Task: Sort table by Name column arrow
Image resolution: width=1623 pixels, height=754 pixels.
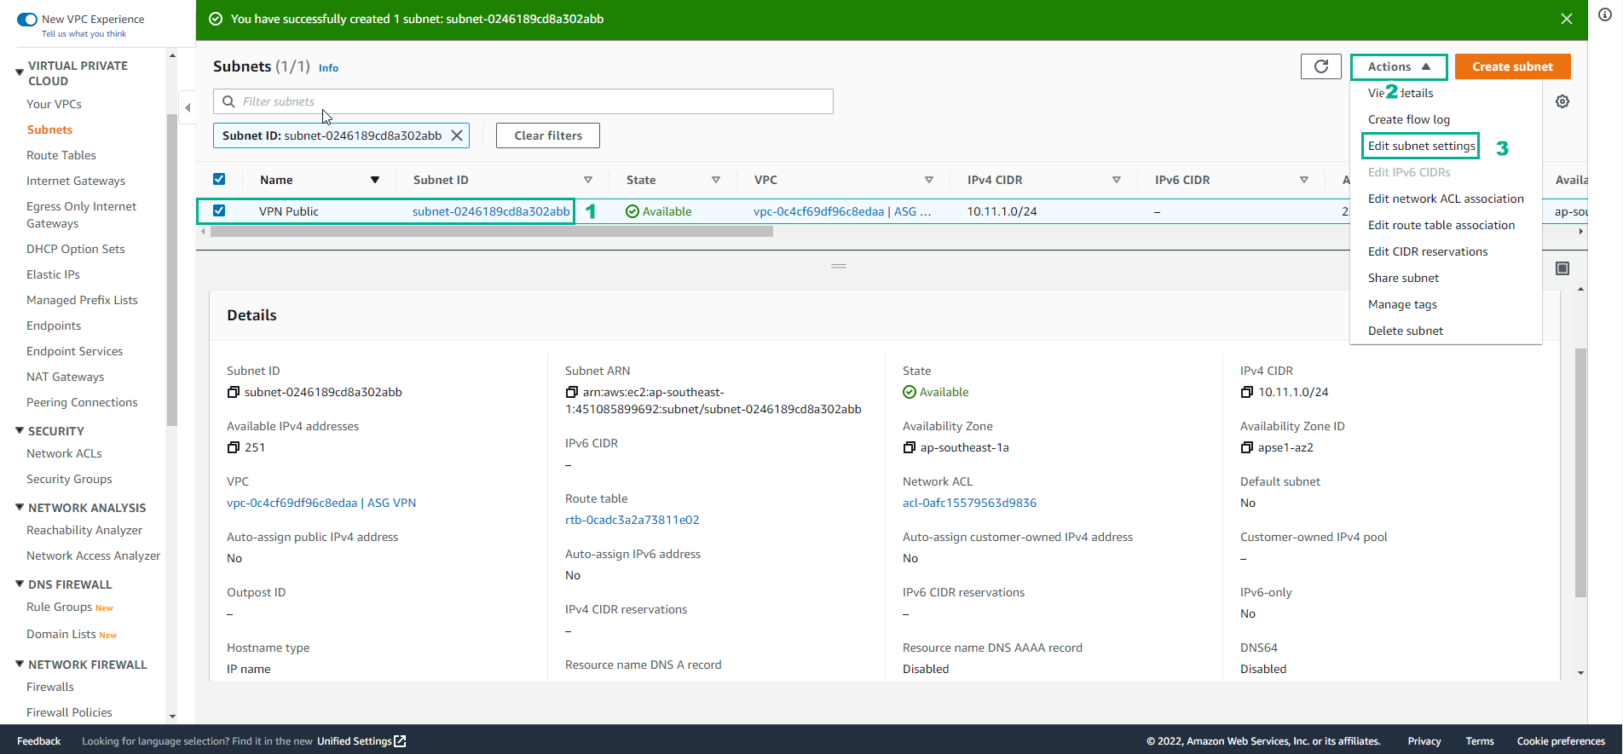Action: [375, 180]
